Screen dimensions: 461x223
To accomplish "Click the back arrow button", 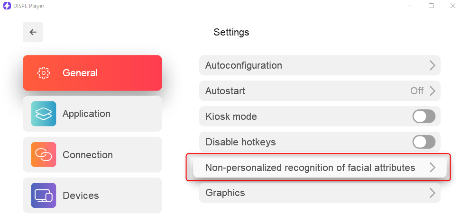I will pos(33,32).
